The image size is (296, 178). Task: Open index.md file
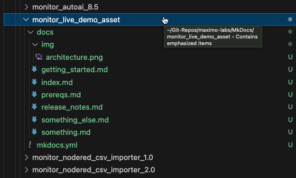57,83
